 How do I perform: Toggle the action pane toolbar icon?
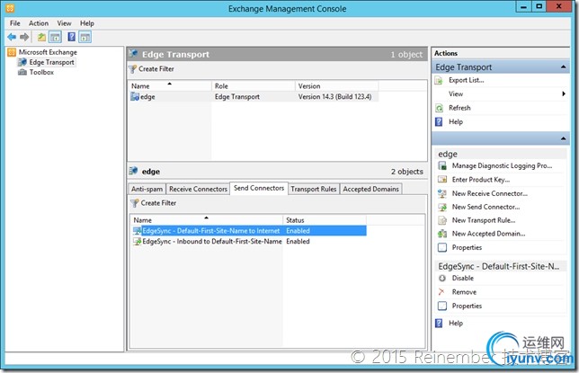tap(85, 37)
